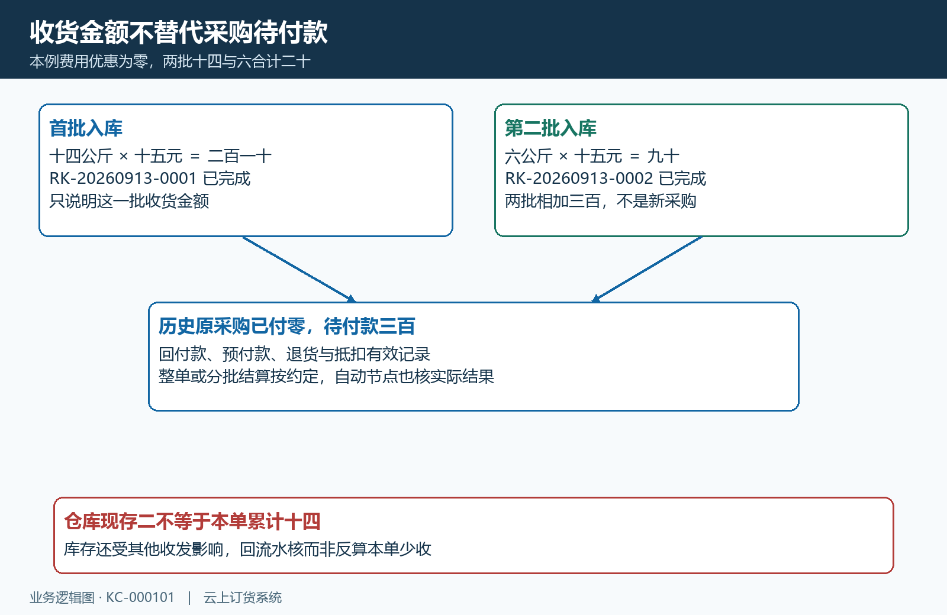Click the subtitle 本例费用优惠为零，两批十四与六合计二十
The image size is (947, 615).
[x=170, y=61]
